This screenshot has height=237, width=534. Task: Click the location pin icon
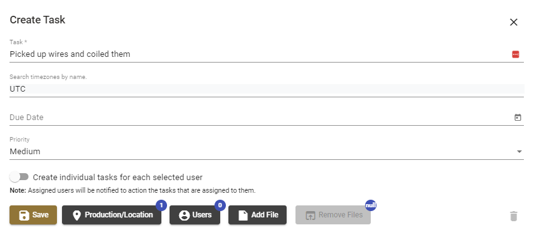click(77, 216)
